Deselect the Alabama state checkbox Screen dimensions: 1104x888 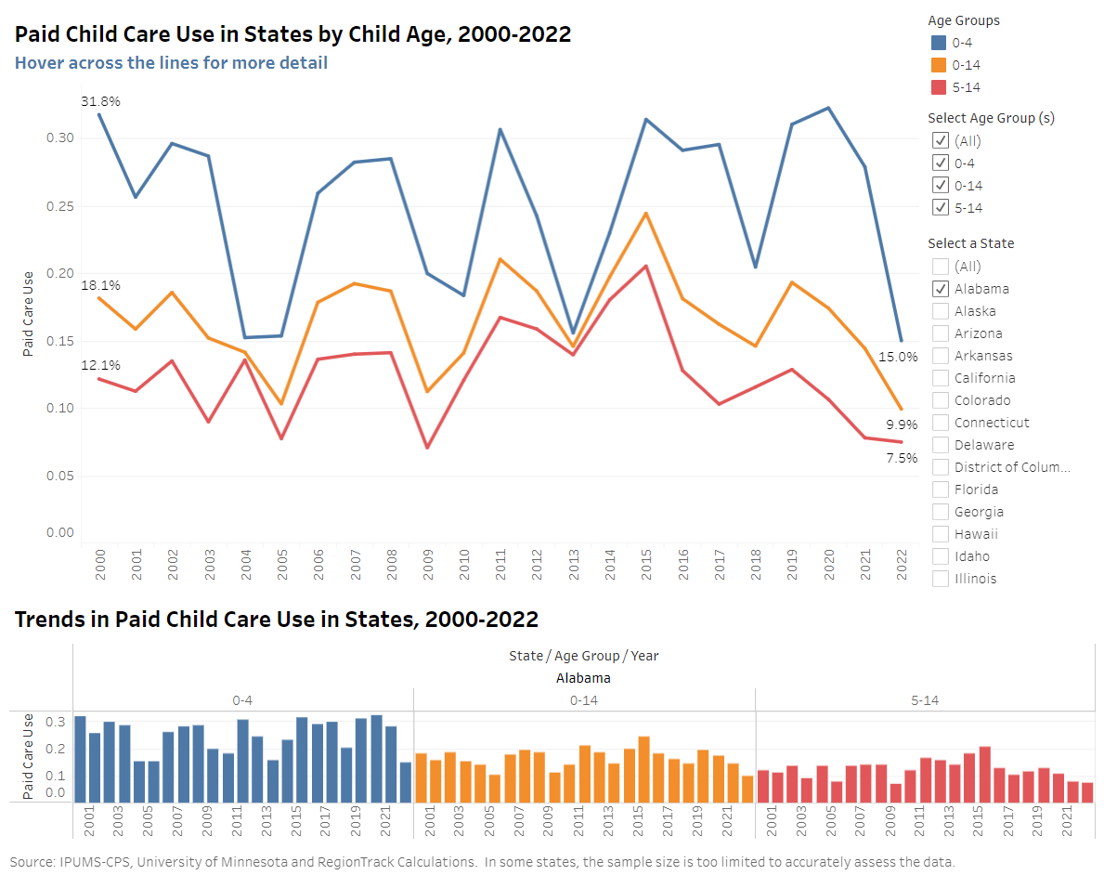click(x=941, y=289)
